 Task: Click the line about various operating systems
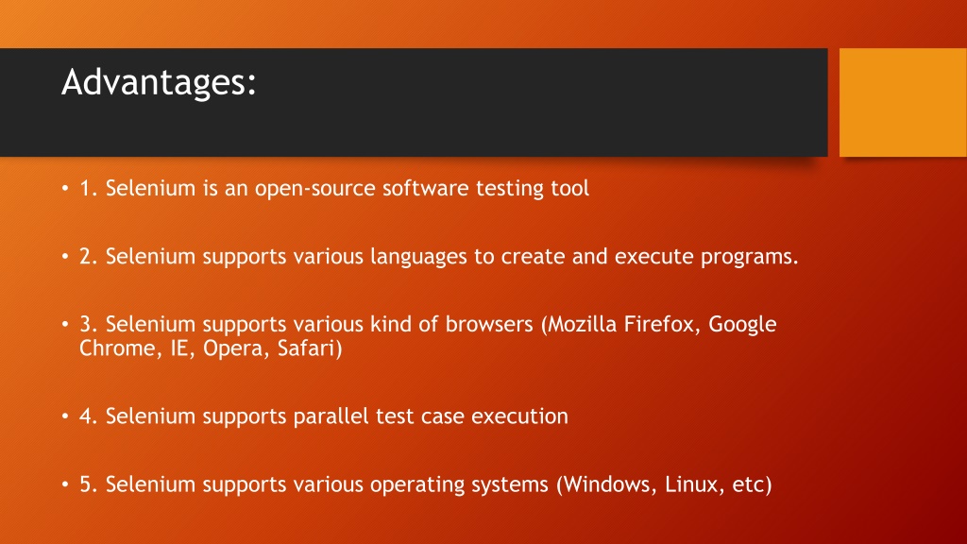point(426,484)
